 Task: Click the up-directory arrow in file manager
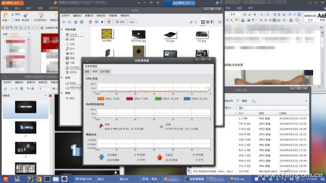76,22
